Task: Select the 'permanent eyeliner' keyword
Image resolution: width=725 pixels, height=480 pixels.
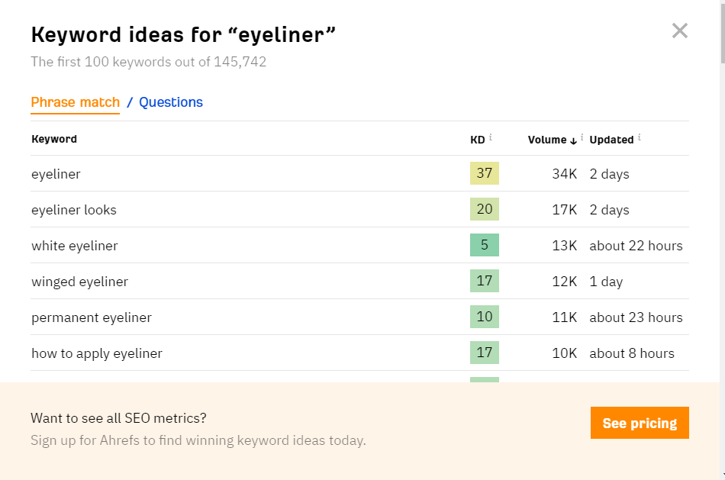Action: 92,317
